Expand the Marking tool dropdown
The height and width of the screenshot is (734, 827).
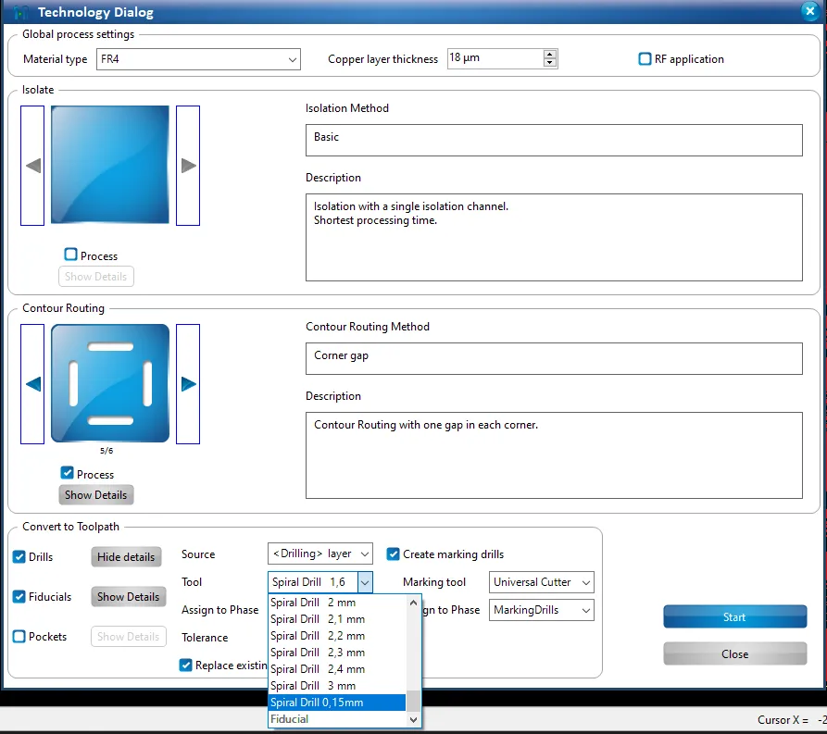[541, 582]
